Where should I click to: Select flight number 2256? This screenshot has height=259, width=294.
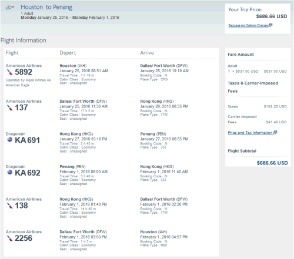(x=24, y=238)
